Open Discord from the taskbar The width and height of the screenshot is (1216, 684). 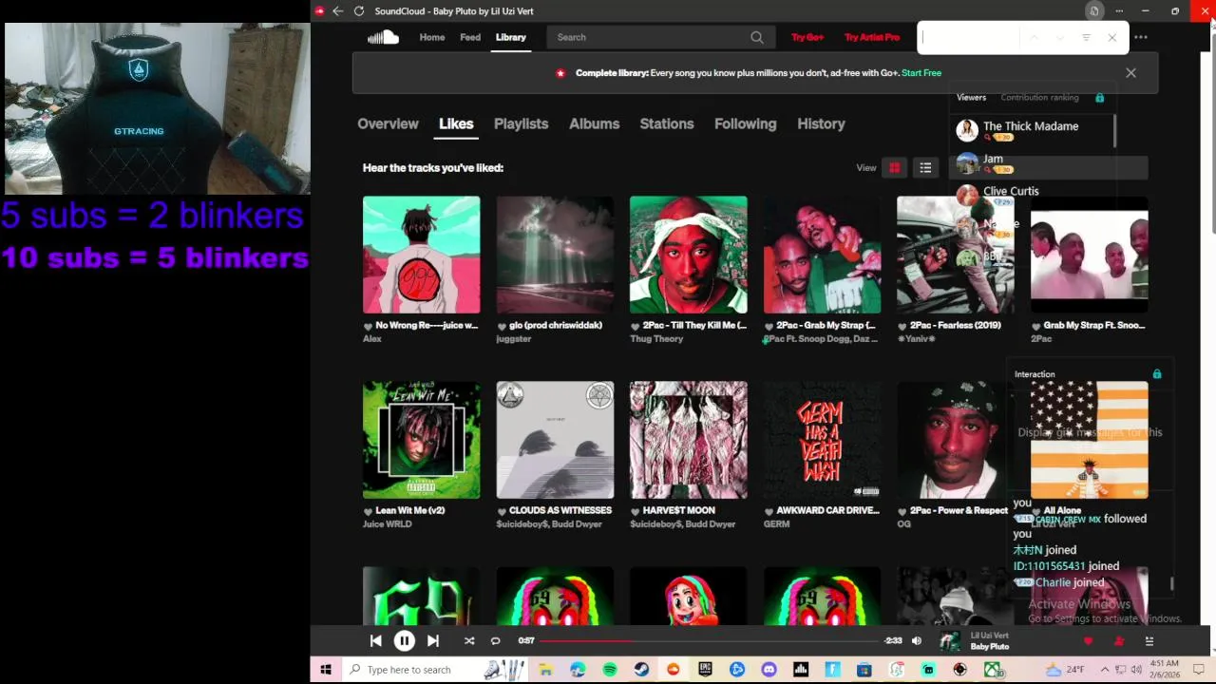769,670
